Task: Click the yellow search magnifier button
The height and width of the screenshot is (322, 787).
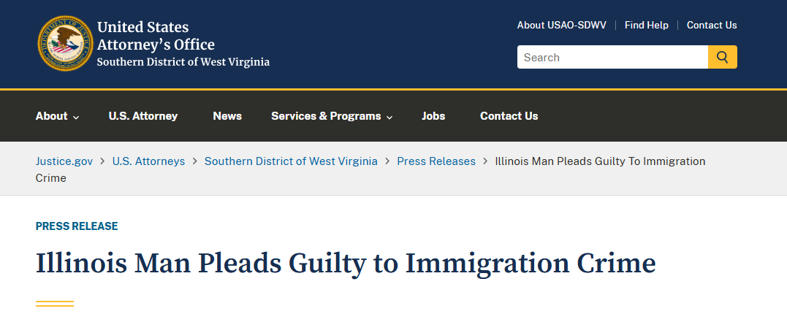Action: pos(722,57)
